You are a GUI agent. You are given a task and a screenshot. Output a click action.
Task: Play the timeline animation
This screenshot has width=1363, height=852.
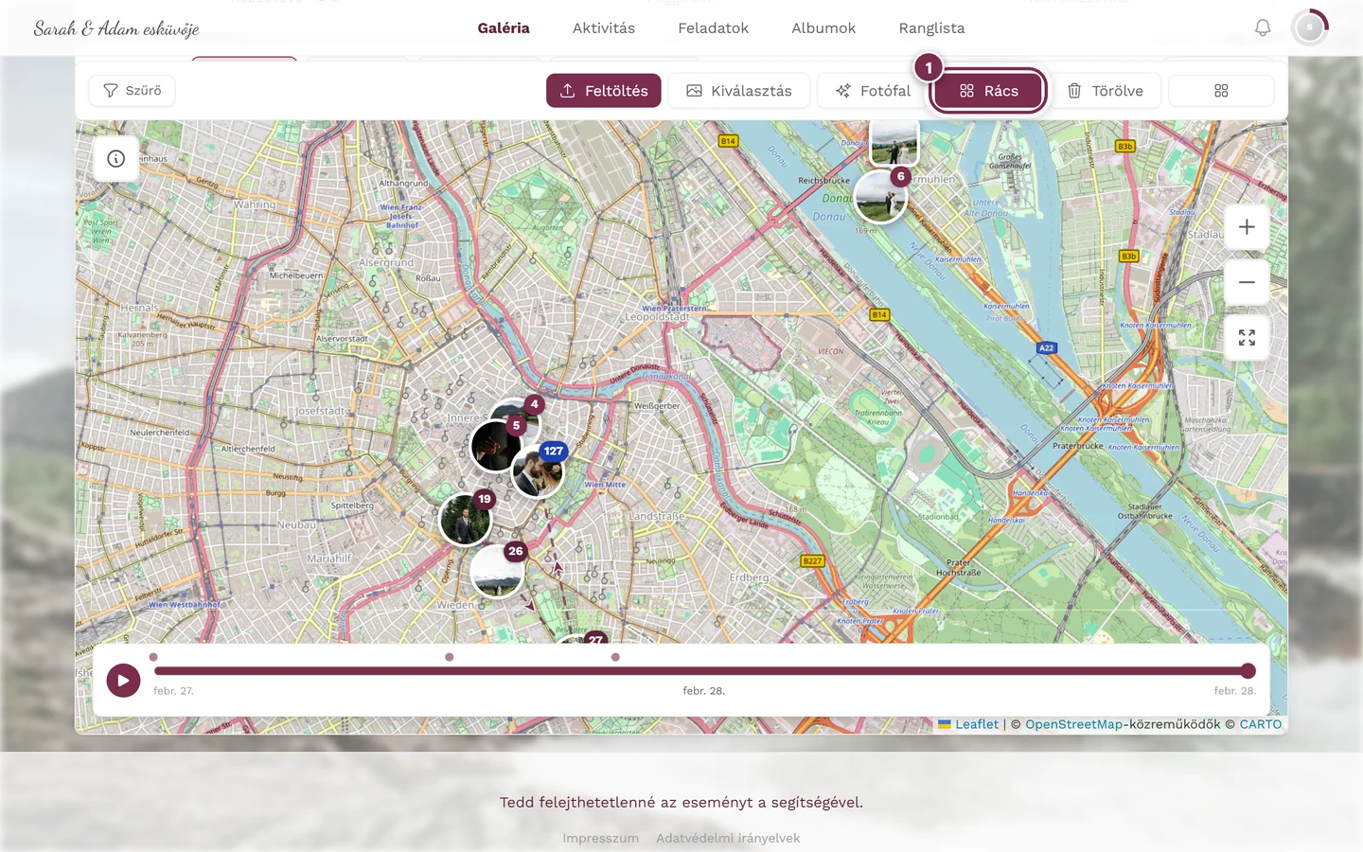pos(123,680)
